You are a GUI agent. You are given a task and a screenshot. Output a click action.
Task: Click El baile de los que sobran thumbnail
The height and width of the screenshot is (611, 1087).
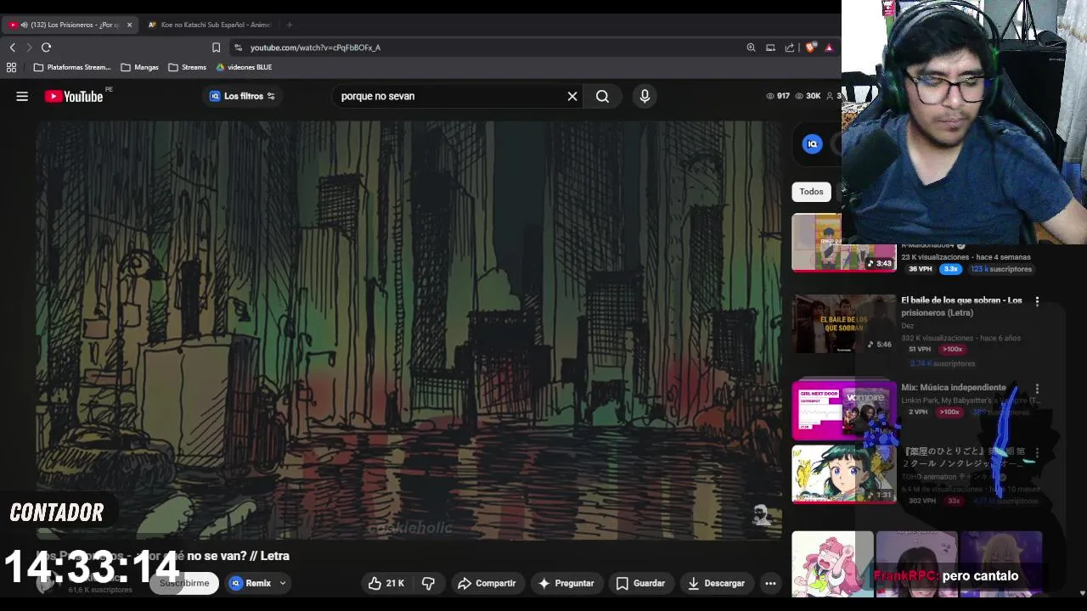tap(844, 323)
